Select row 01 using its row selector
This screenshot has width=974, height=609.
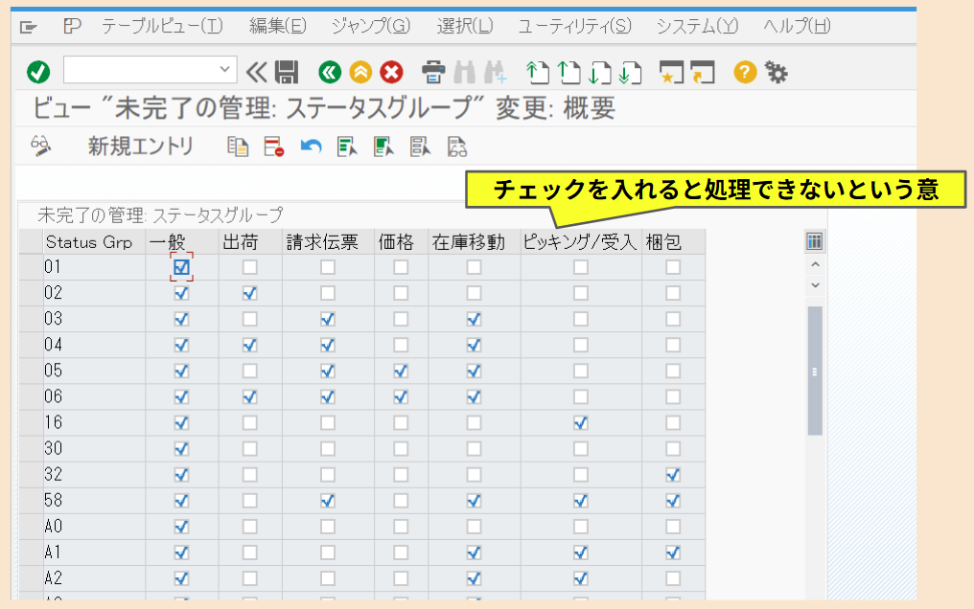31,267
